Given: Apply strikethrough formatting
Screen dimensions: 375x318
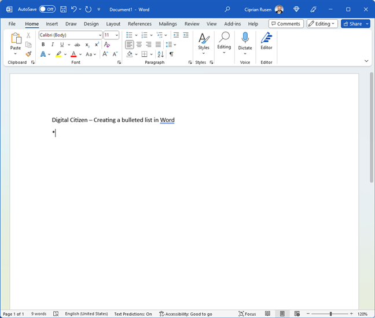Looking at the screenshot, I should click(x=77, y=45).
